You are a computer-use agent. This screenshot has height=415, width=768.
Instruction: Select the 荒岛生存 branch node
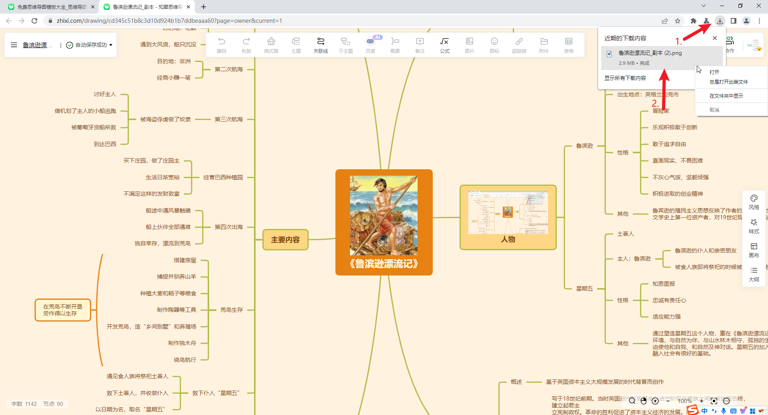coord(232,310)
